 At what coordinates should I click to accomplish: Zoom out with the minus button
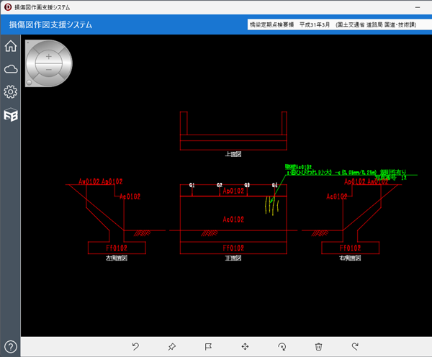pyautogui.click(x=49, y=69)
